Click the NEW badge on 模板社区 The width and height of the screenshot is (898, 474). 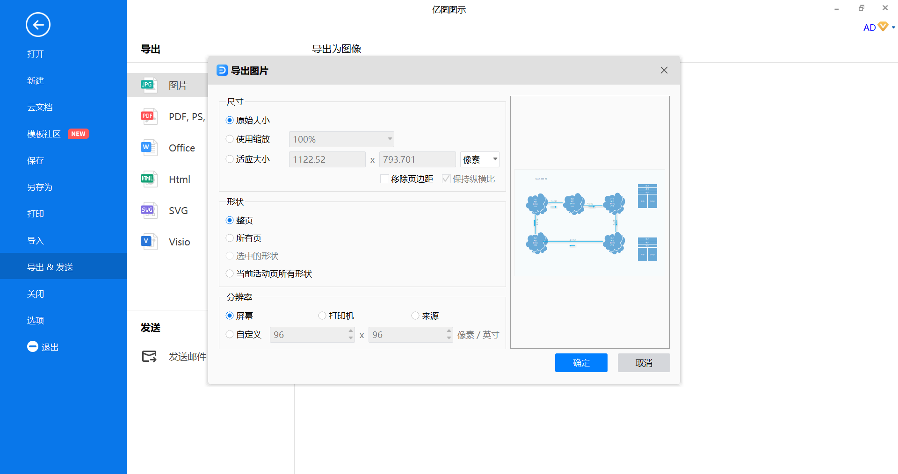pos(78,134)
